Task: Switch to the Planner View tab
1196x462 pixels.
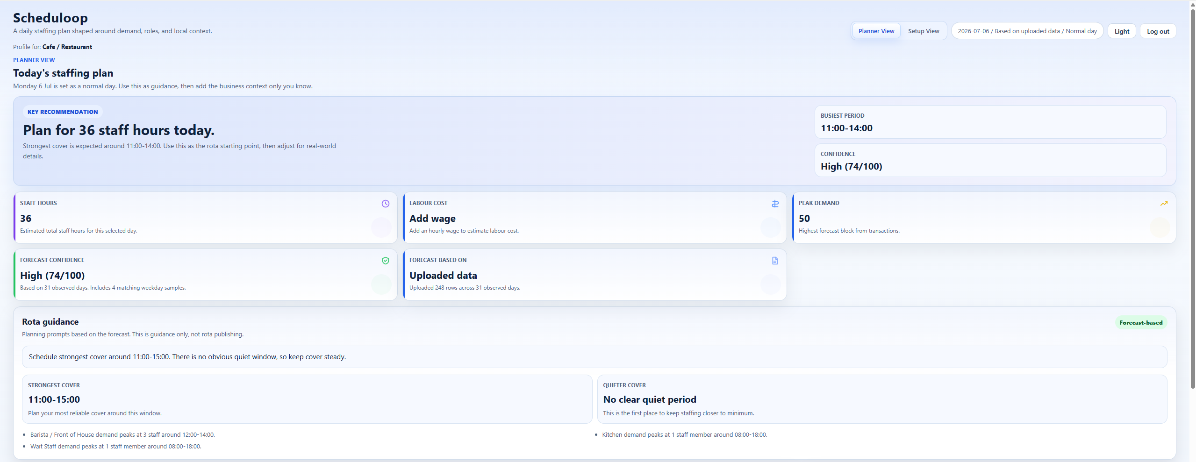Action: (876, 31)
